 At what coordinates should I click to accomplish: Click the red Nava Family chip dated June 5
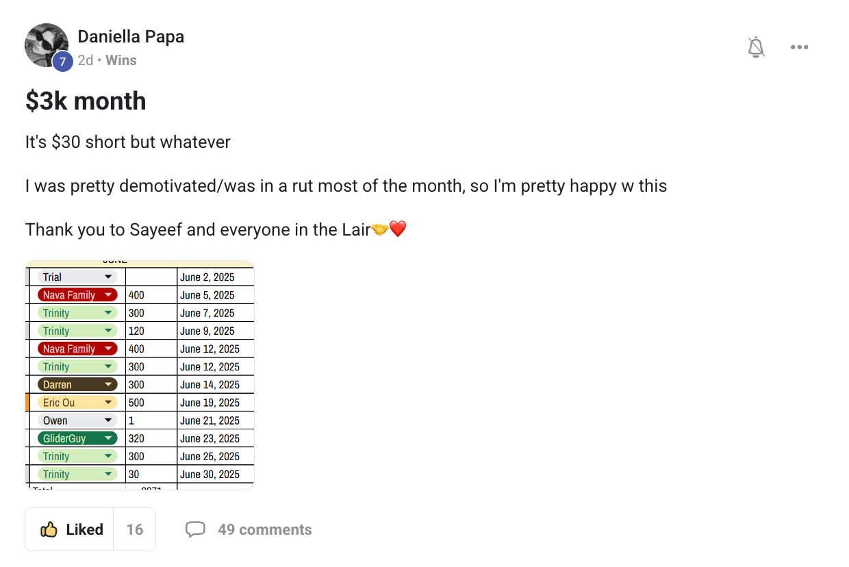click(x=77, y=295)
